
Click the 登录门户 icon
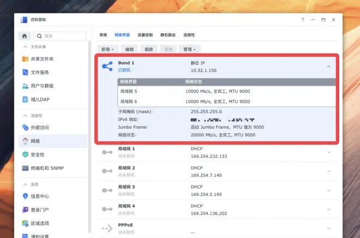tap(25, 210)
